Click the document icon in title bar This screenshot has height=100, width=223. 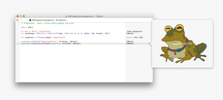[66, 16]
